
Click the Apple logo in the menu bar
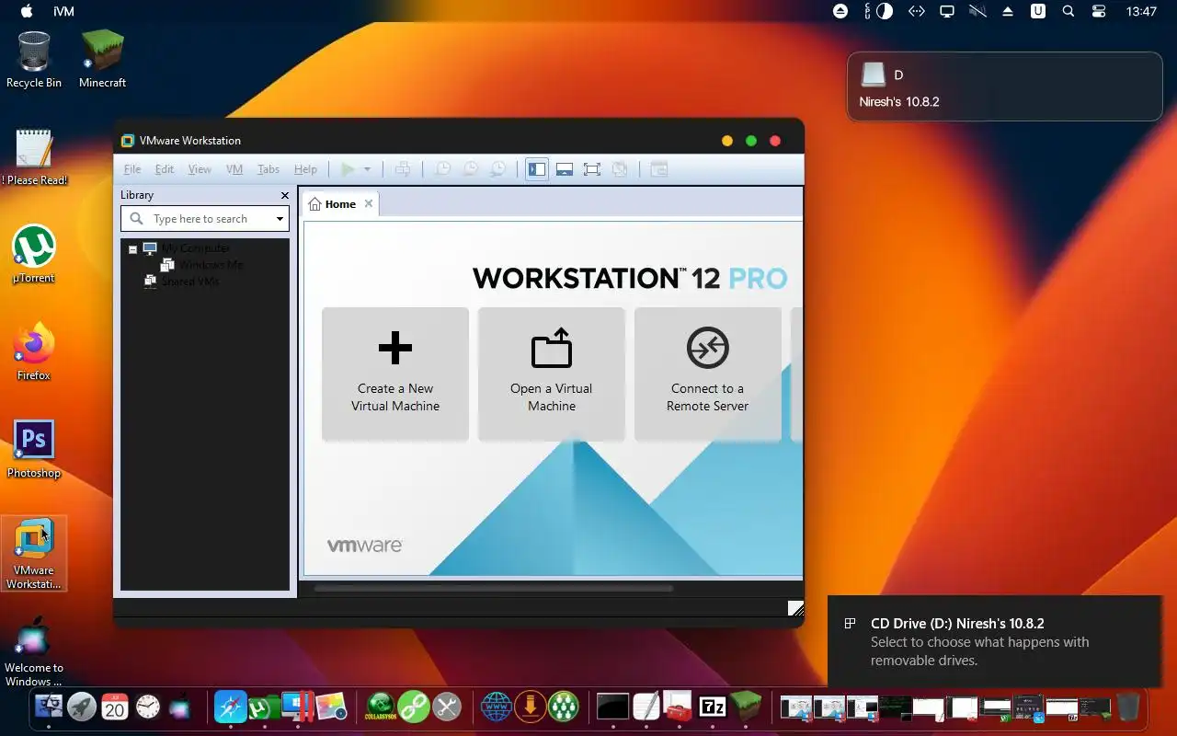click(26, 12)
